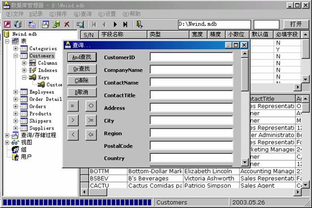Expand the Employees table node

coord(16,92)
